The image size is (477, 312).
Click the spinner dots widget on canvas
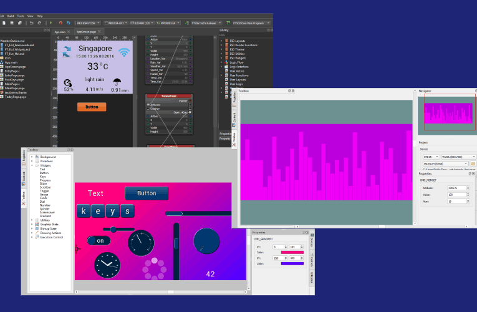(154, 269)
